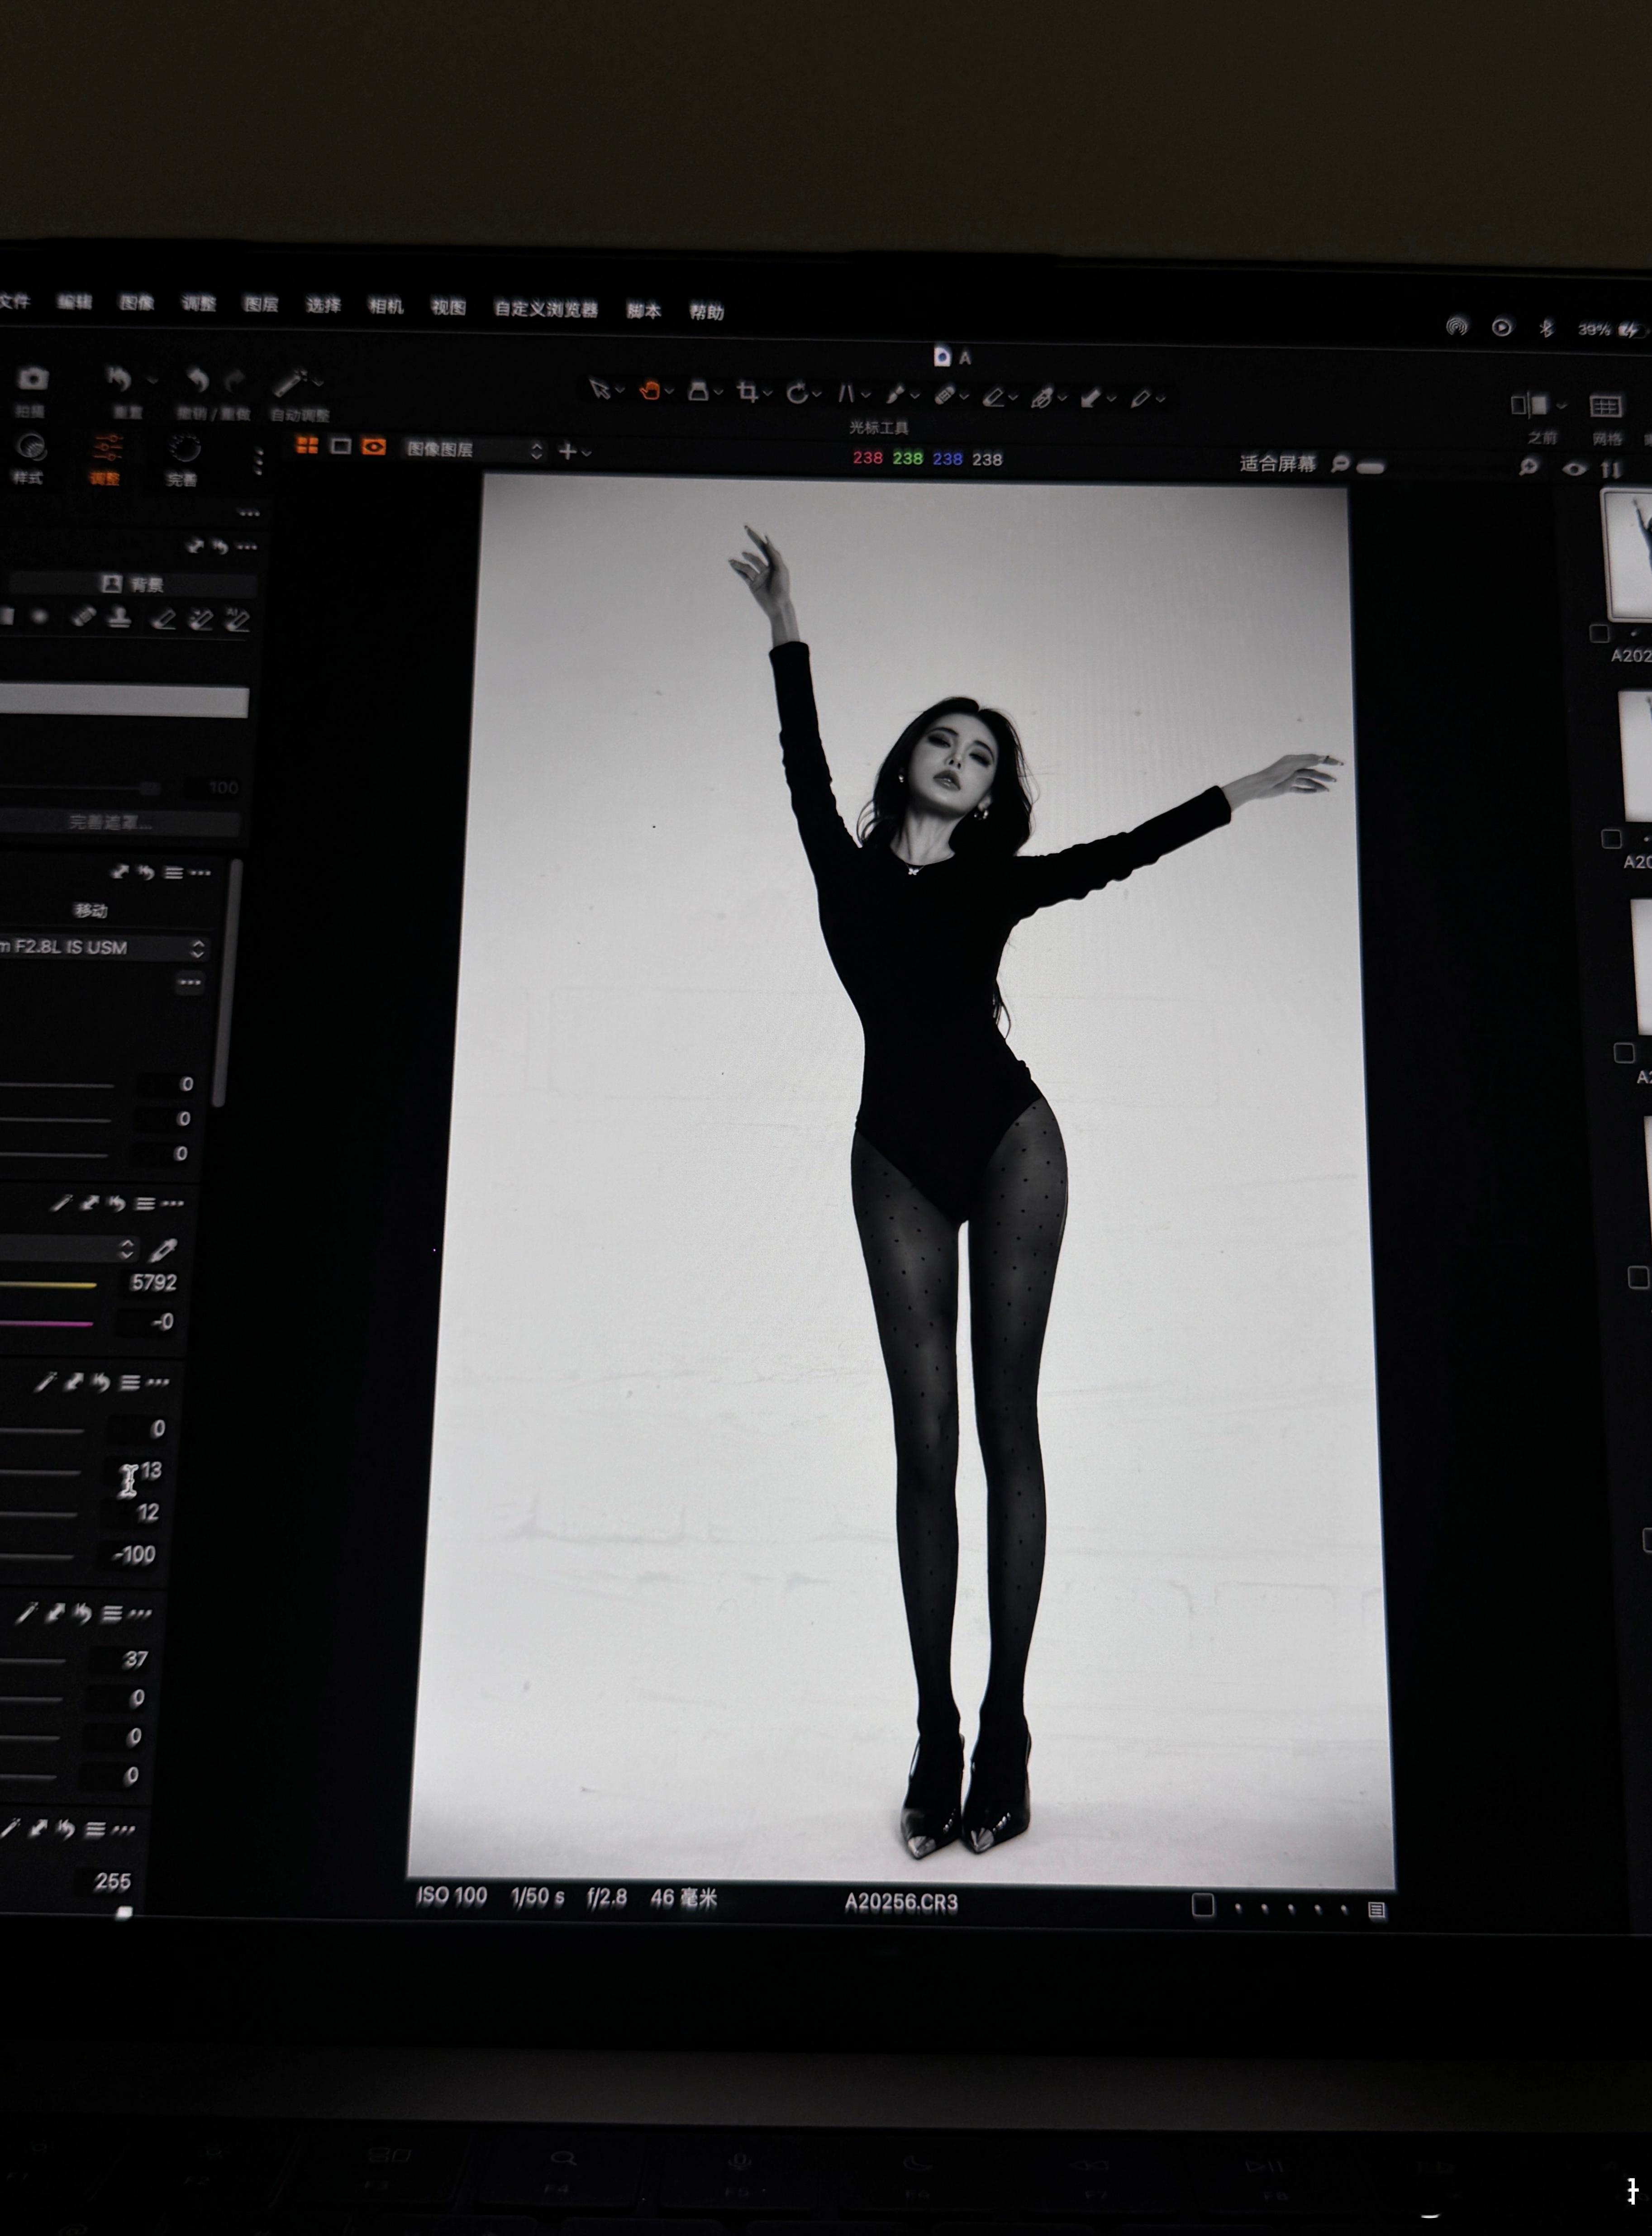Open the 图像图层 layer dropdown

tap(474, 450)
